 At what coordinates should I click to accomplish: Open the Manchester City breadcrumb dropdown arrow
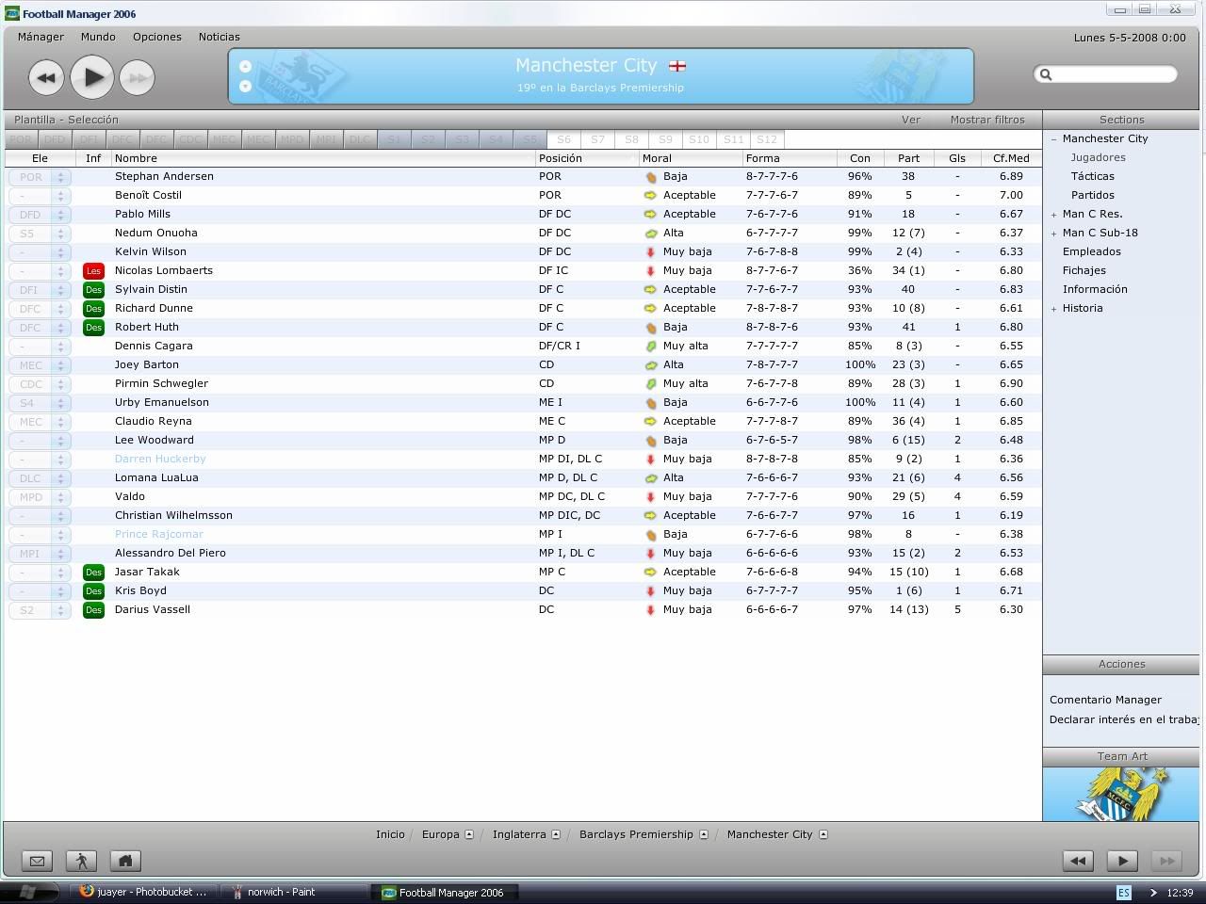point(823,834)
